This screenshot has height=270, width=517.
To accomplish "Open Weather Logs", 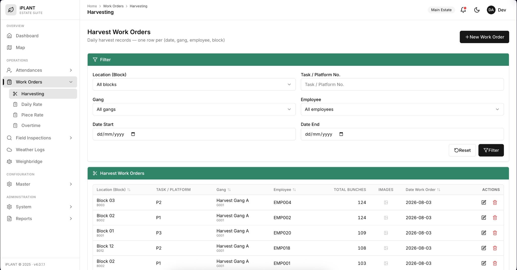I will point(40,150).
